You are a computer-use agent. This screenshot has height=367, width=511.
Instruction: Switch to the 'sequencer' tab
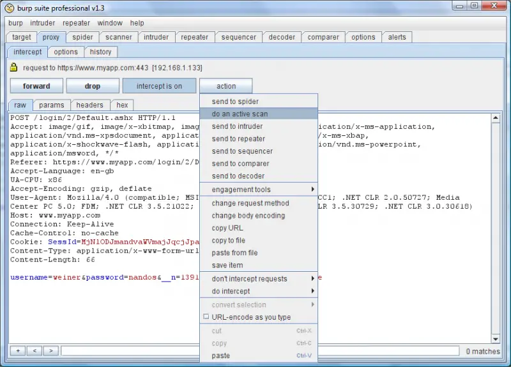pos(238,37)
